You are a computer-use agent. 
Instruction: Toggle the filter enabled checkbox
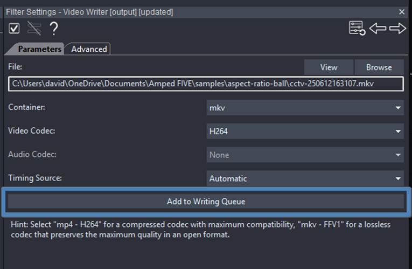coord(14,29)
